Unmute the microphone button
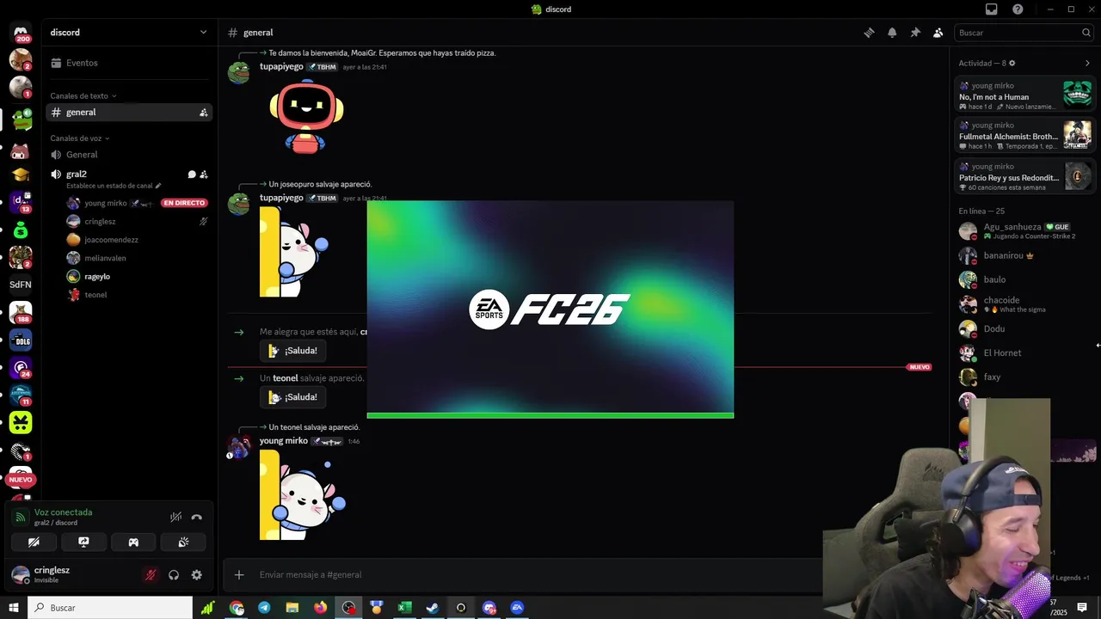1101x619 pixels. (151, 575)
